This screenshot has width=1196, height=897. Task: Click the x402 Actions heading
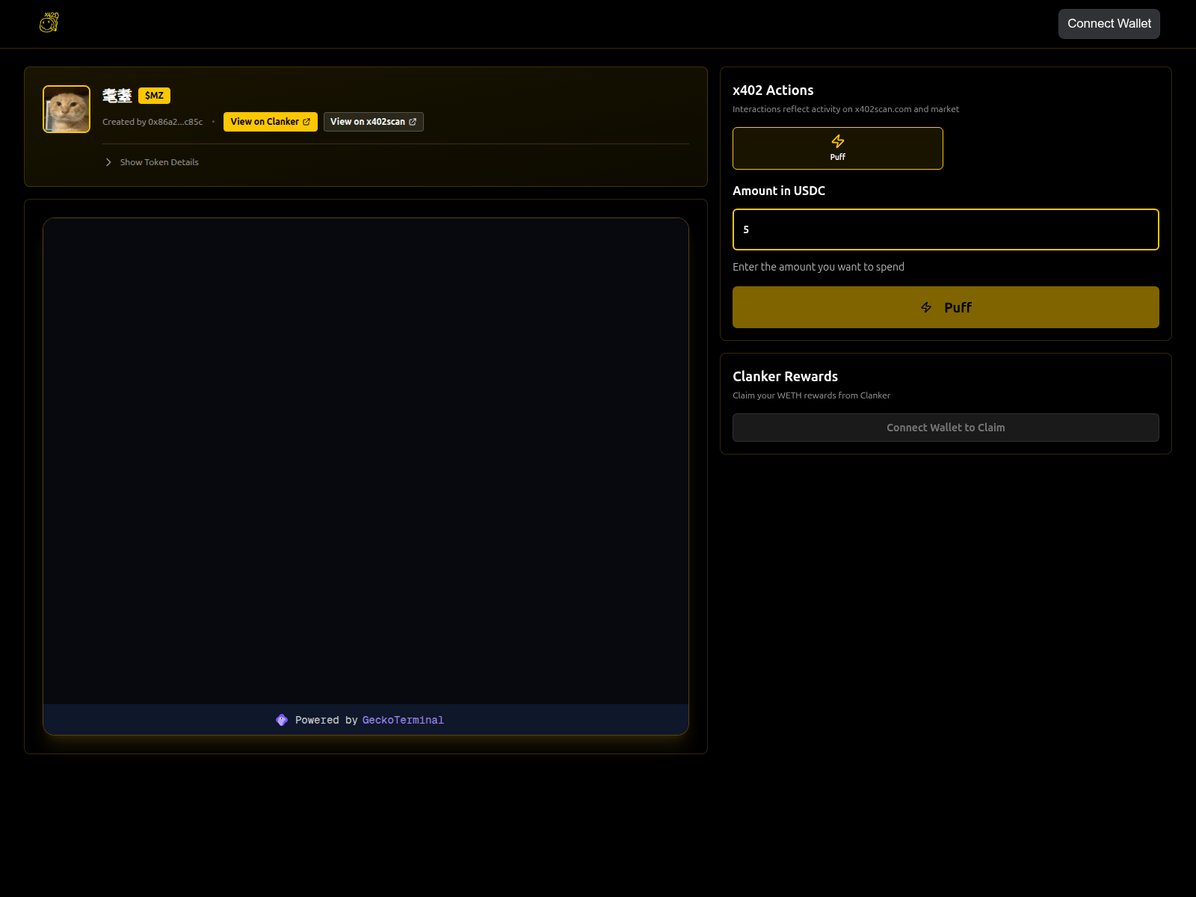click(773, 90)
